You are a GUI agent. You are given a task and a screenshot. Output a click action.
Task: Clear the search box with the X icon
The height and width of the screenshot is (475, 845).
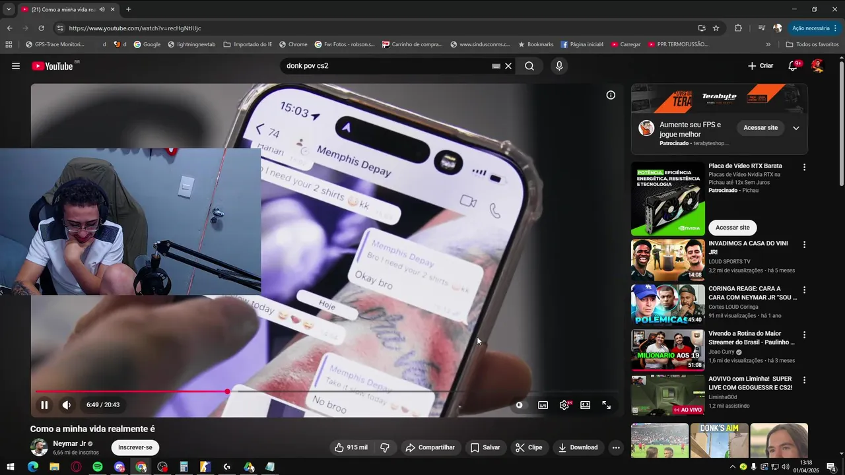click(x=508, y=66)
